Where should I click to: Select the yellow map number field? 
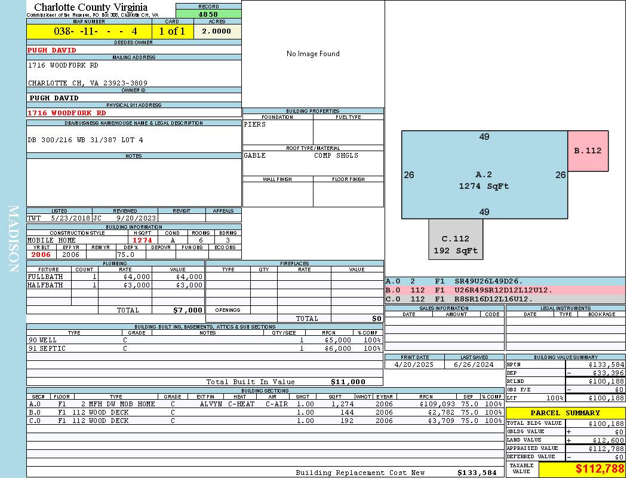tap(89, 31)
